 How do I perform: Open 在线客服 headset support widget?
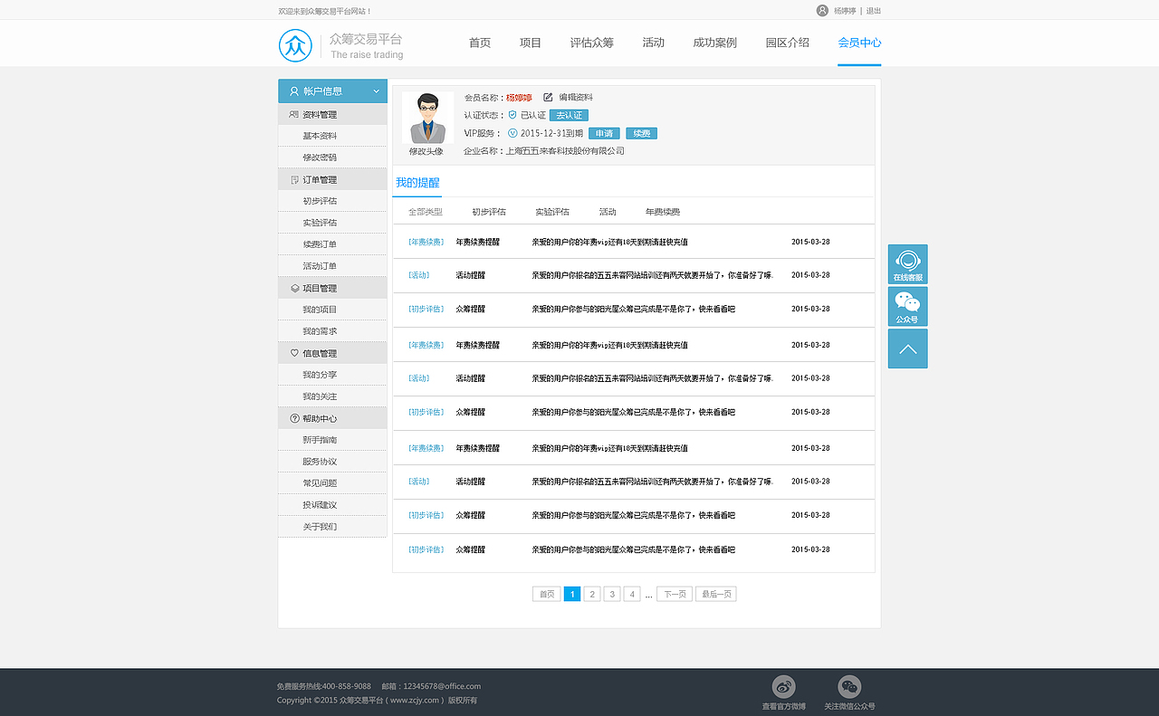pos(907,264)
